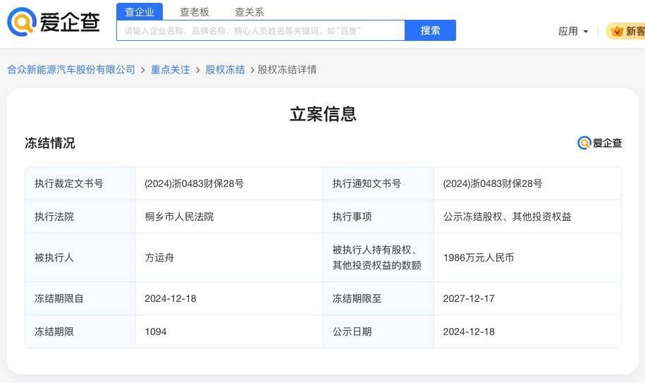Click the Aiqicha logo in the header
Viewport: 645px width, 383px height.
[x=54, y=23]
